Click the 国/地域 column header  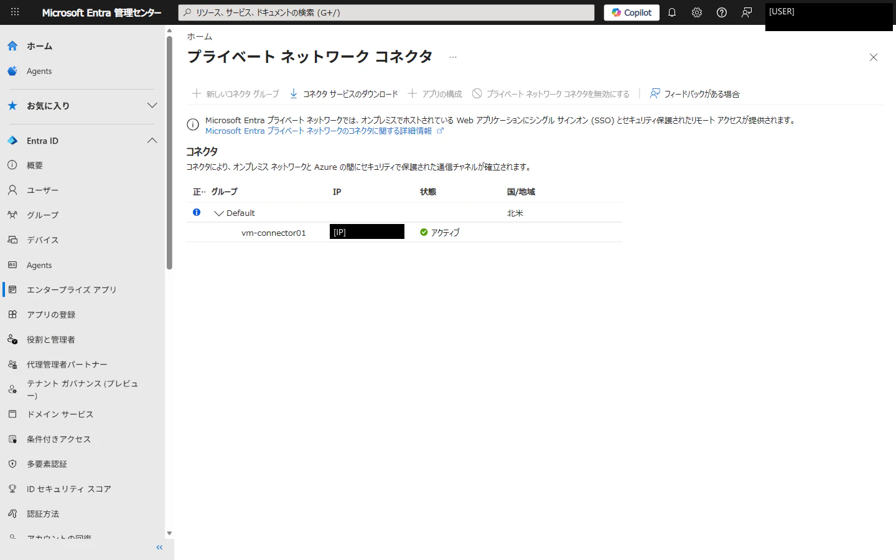click(521, 192)
